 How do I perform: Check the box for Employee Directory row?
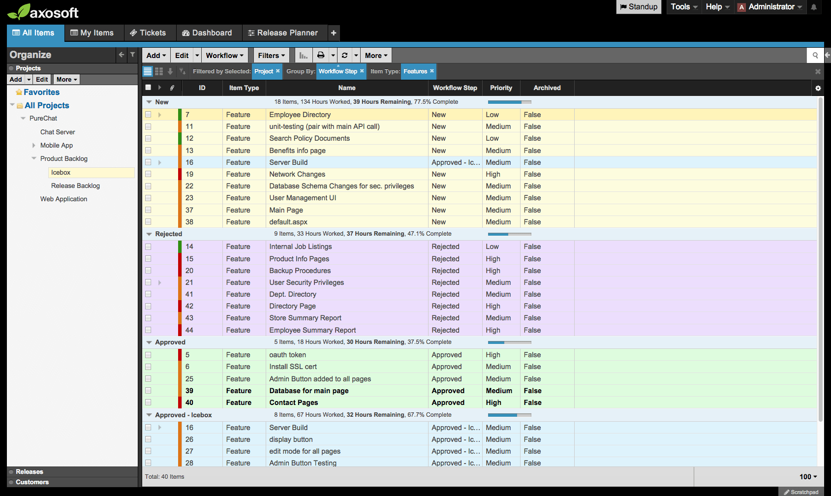(x=148, y=115)
